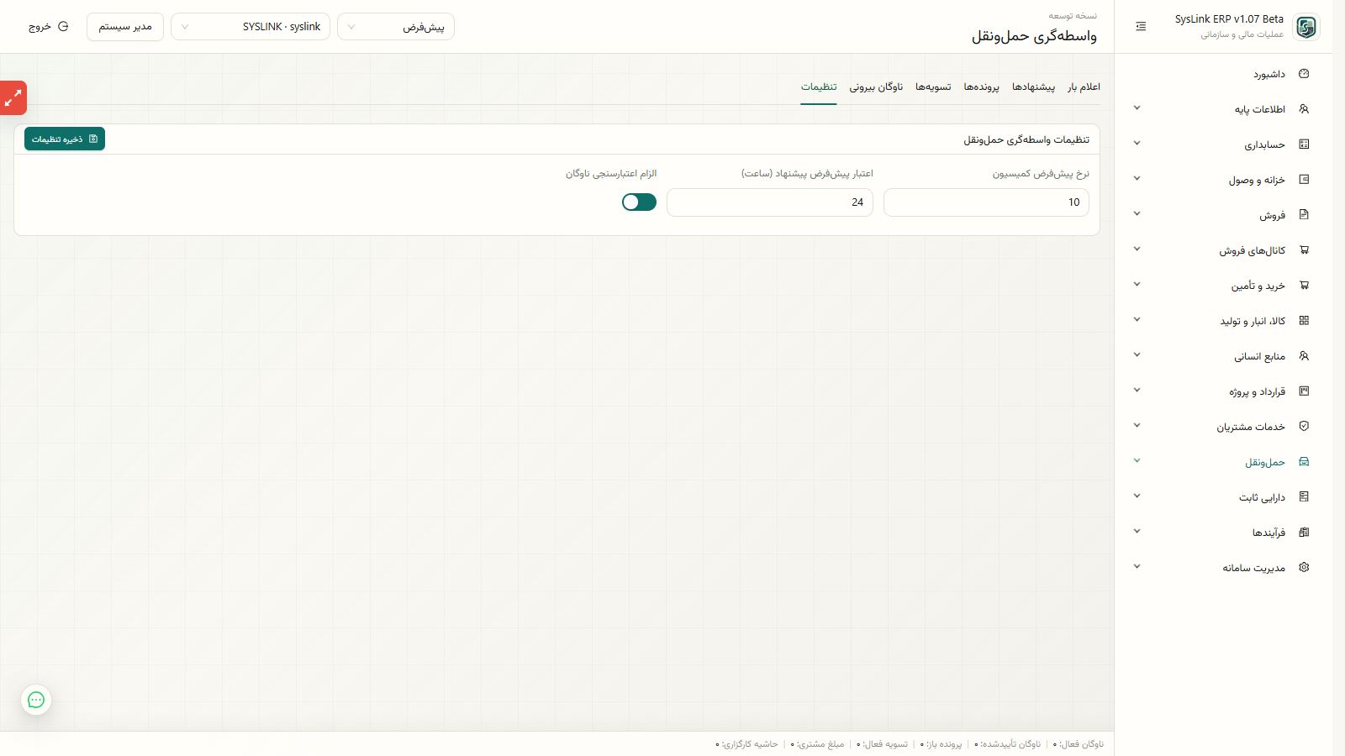
Task: Open the پیش‌فرض dropdown in header
Action: 396,27
